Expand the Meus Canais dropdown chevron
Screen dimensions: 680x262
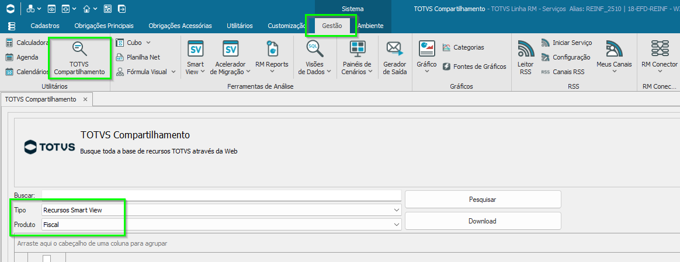[x=614, y=71]
